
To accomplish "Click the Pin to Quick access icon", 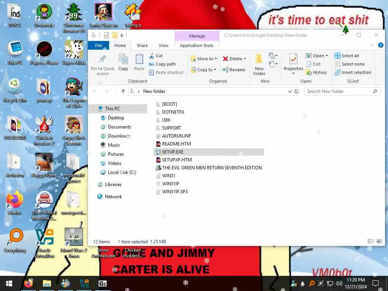I will pyautogui.click(x=102, y=59).
